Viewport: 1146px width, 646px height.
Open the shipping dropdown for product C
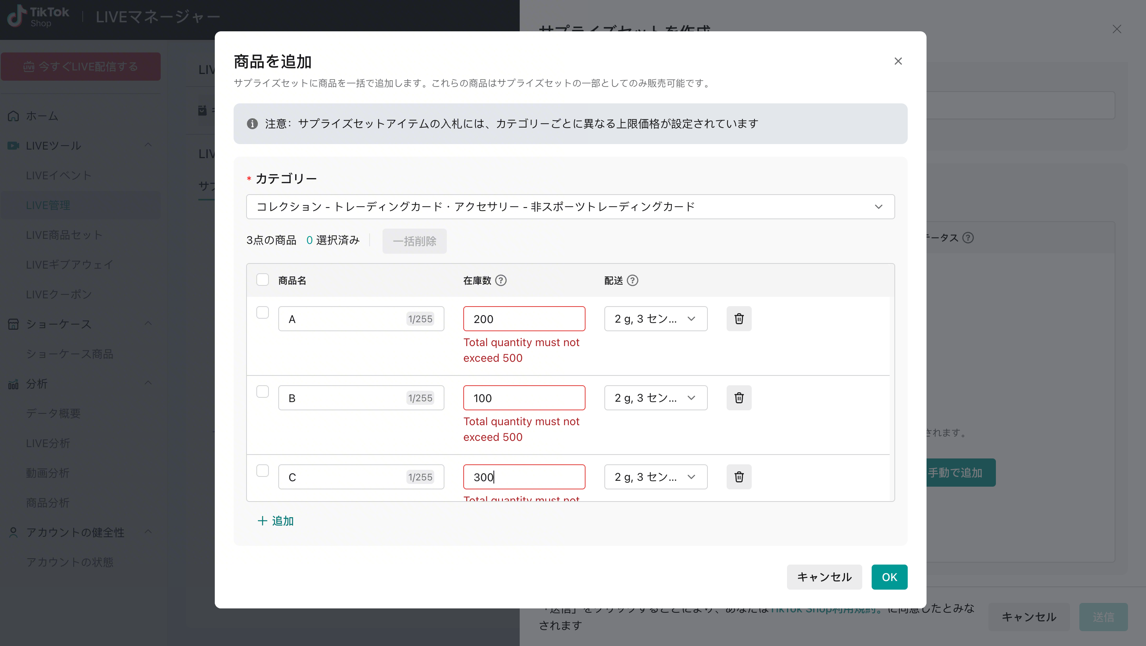coord(656,477)
